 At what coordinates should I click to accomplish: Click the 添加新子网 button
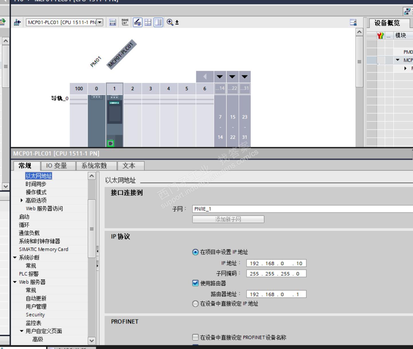point(228,219)
